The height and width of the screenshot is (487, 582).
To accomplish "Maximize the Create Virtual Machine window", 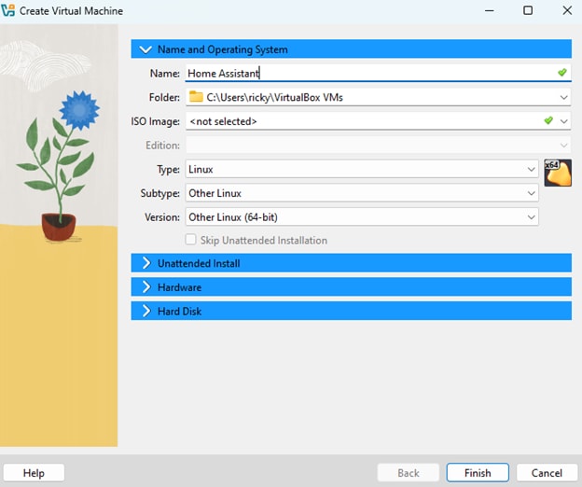I will 528,10.
